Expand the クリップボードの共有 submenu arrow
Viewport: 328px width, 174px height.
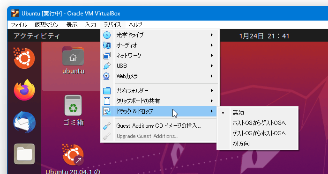tap(212, 101)
